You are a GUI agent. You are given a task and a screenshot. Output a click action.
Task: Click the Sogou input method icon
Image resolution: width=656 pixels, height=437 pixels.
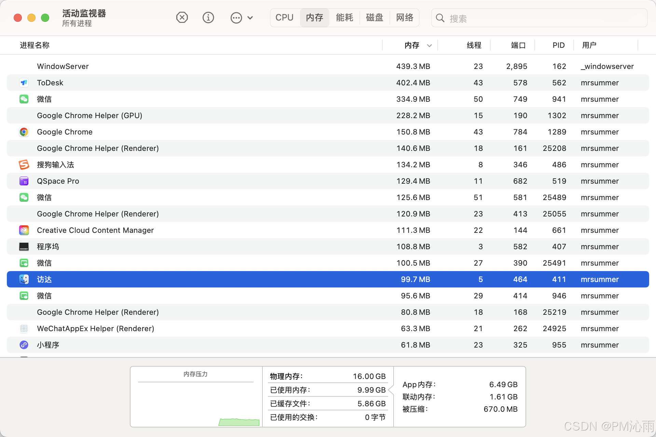[24, 165]
